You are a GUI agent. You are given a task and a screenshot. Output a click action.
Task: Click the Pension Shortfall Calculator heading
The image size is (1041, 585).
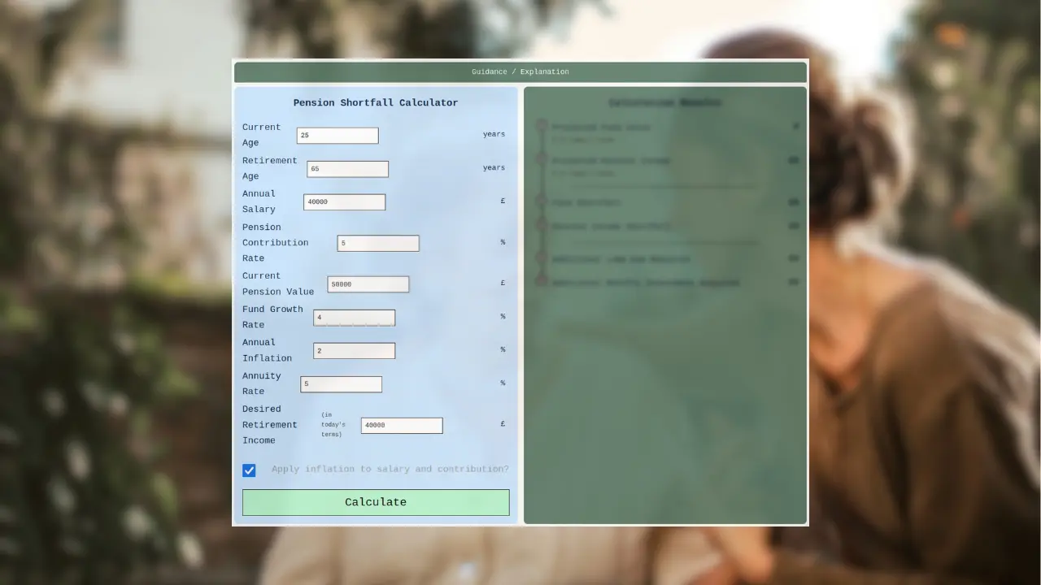tap(376, 103)
